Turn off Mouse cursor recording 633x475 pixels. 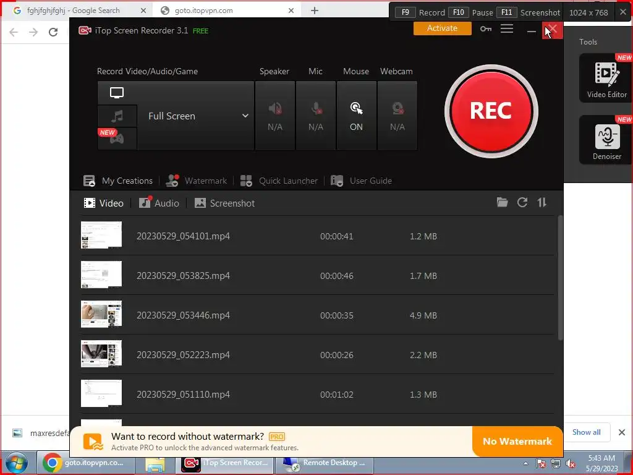357,116
